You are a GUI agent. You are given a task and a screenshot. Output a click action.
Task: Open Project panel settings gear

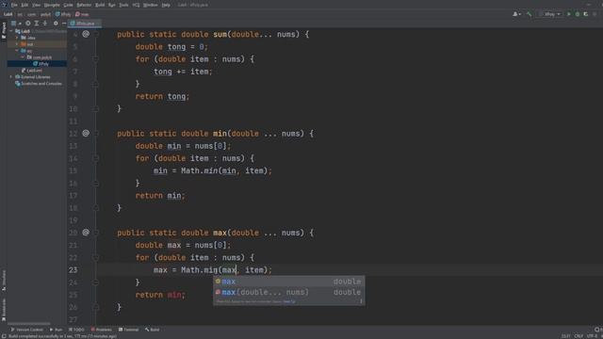pyautogui.click(x=56, y=24)
